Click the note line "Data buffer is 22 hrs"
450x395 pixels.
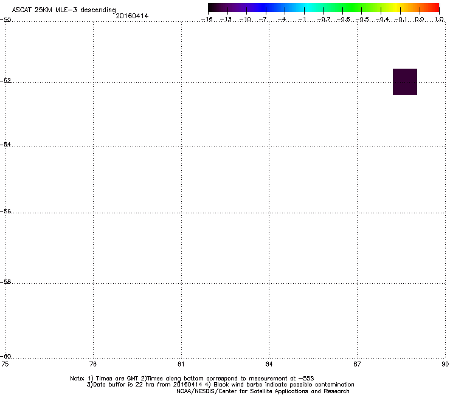220,385
